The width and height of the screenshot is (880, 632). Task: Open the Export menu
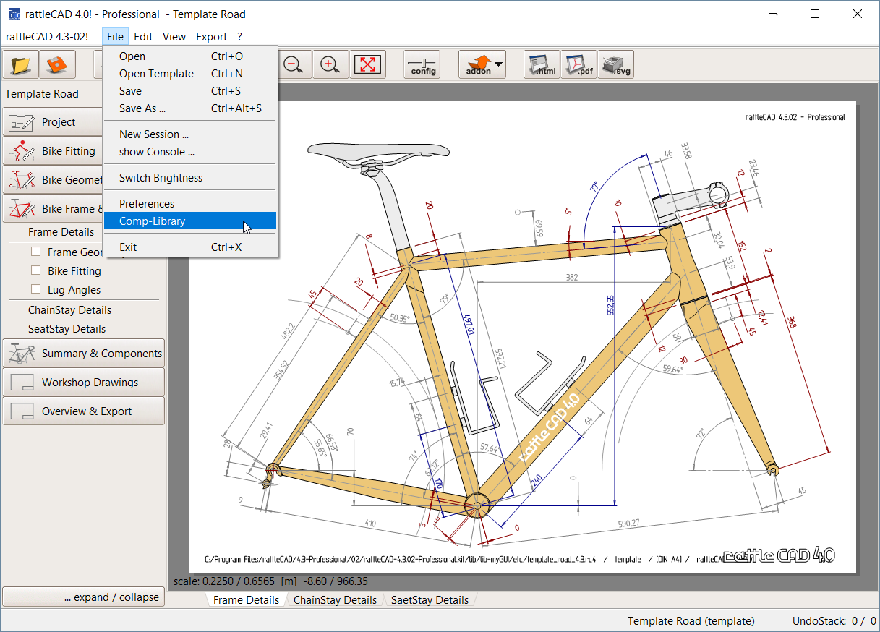(x=212, y=36)
